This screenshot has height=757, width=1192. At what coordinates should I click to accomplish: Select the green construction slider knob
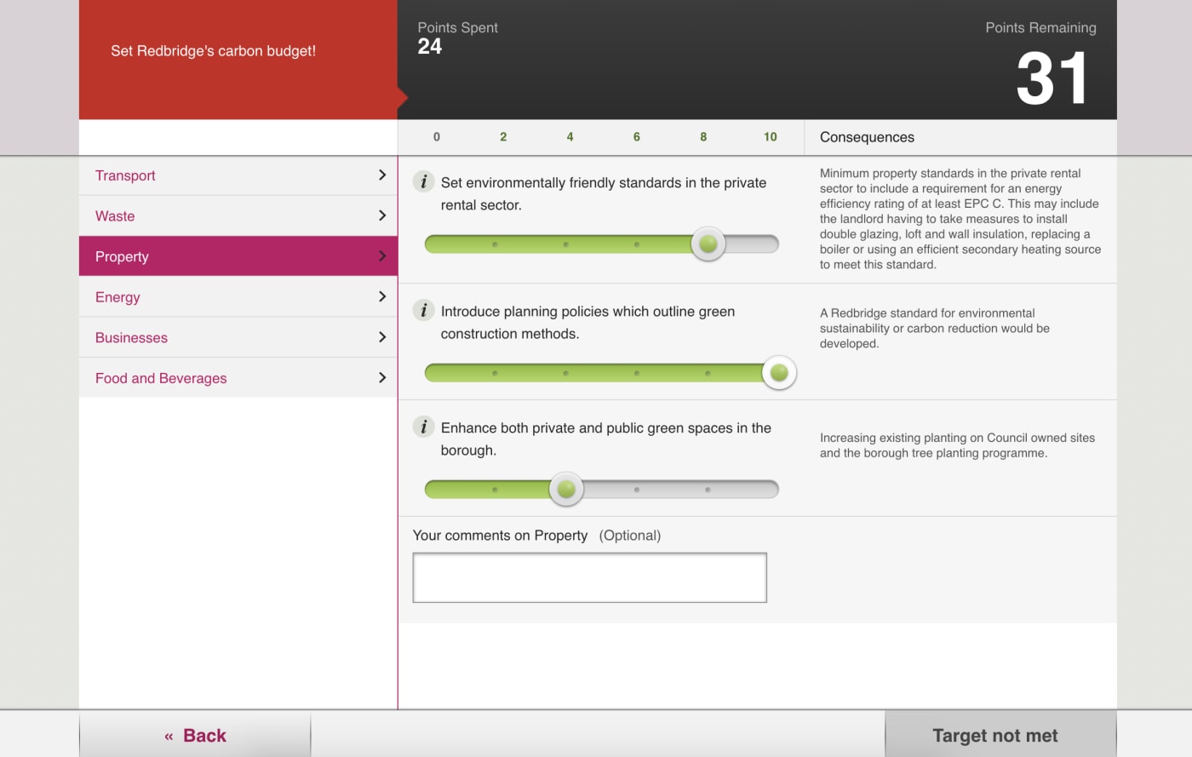777,372
